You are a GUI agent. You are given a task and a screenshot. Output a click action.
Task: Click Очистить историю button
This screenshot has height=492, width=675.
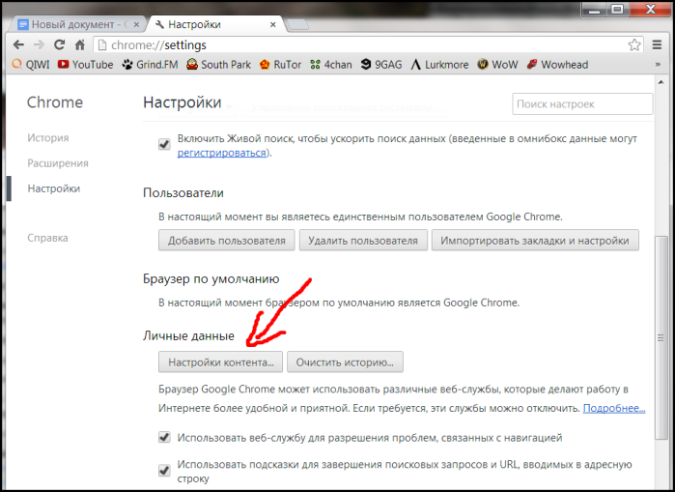345,362
